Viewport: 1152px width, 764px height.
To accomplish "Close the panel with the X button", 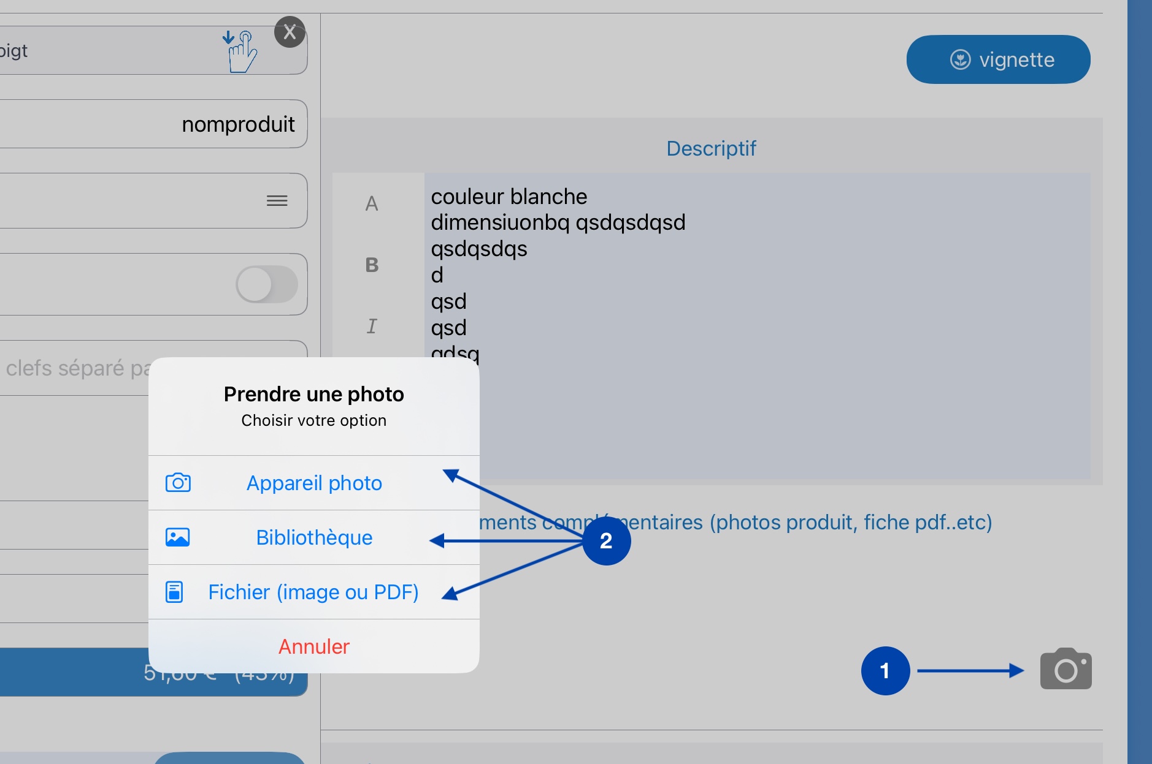I will (x=290, y=32).
